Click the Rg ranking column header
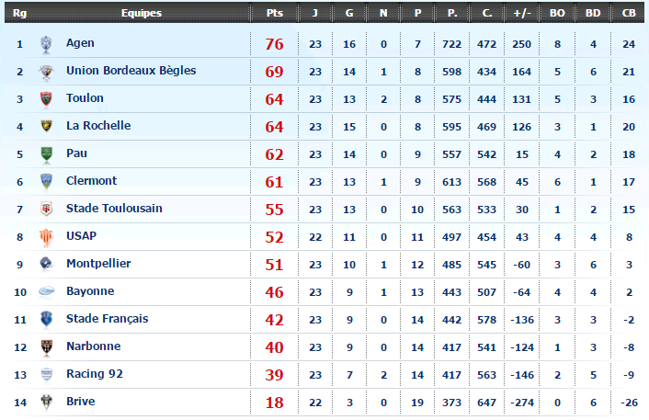649x420 pixels. pyautogui.click(x=19, y=13)
